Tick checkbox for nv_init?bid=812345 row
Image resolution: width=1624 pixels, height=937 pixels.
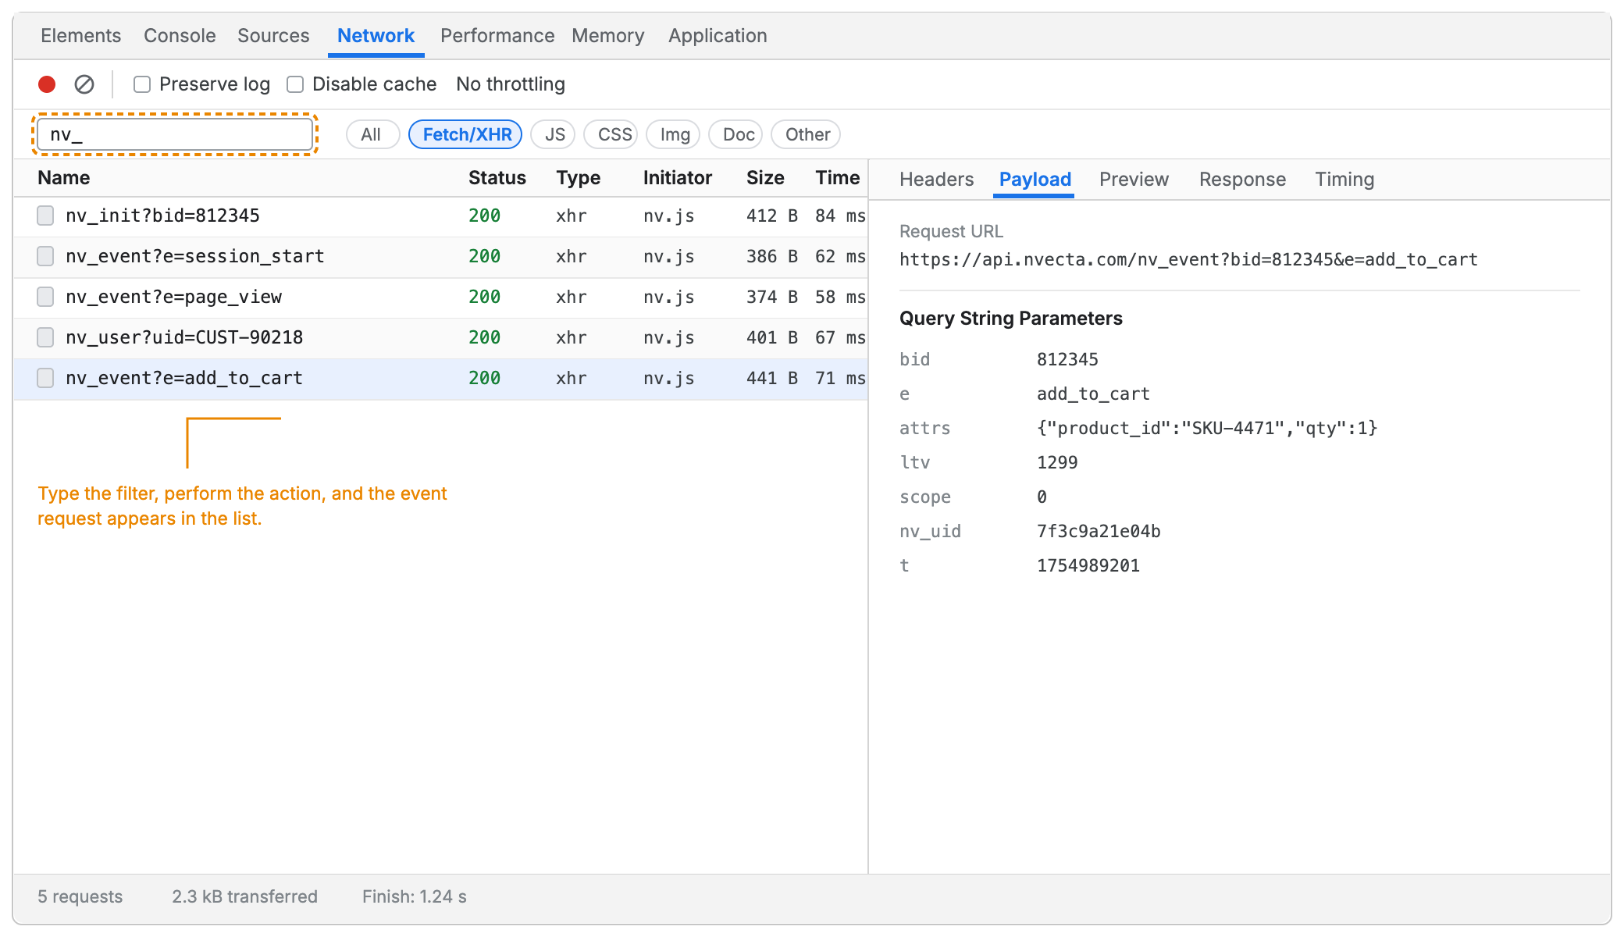(x=45, y=216)
